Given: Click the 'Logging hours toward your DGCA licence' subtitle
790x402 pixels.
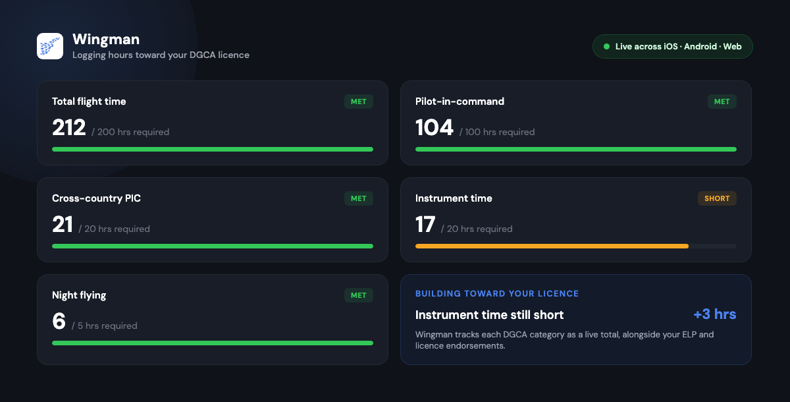Looking at the screenshot, I should (x=161, y=55).
